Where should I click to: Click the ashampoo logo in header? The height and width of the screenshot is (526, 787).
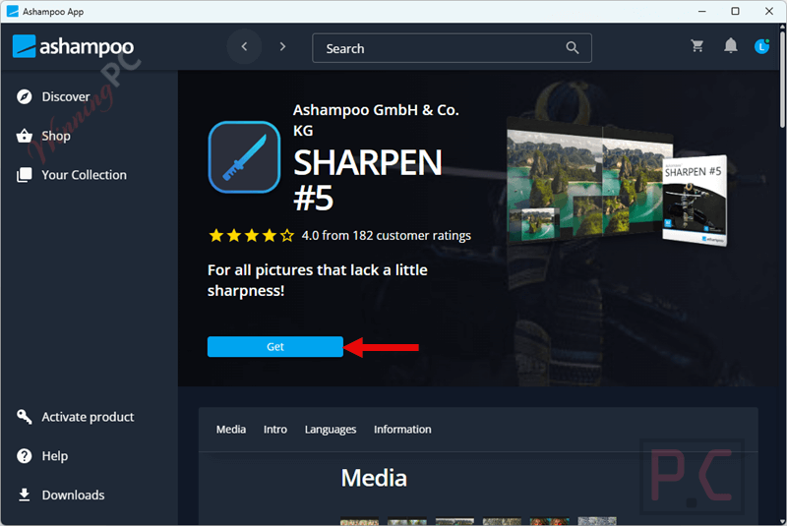click(x=73, y=46)
